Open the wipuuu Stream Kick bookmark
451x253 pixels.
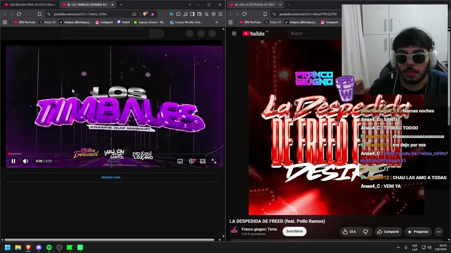(149, 22)
